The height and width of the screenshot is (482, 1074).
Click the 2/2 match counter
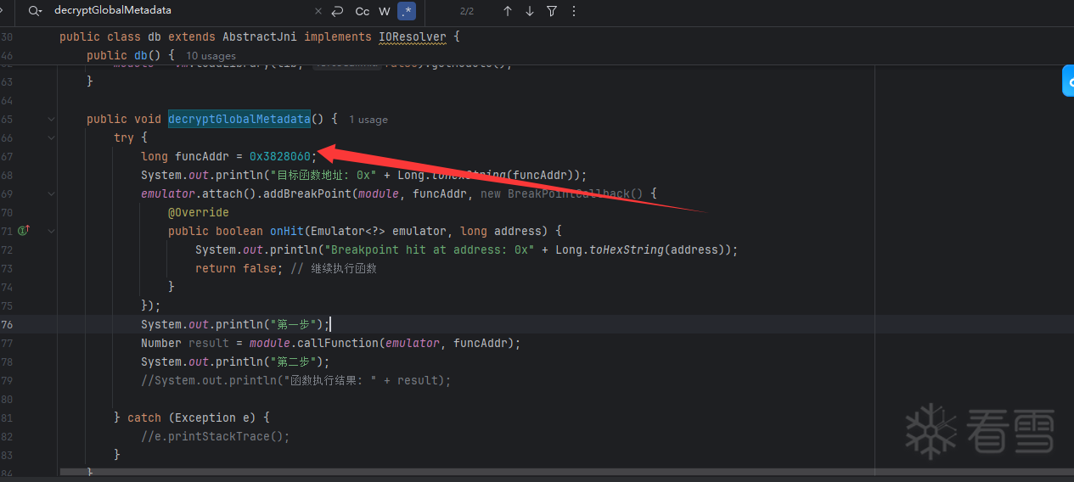click(467, 11)
